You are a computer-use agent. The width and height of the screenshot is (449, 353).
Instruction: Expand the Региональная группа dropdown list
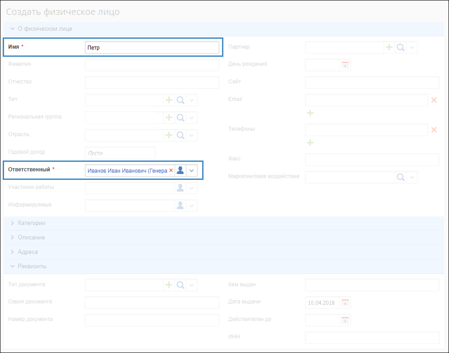pyautogui.click(x=192, y=118)
